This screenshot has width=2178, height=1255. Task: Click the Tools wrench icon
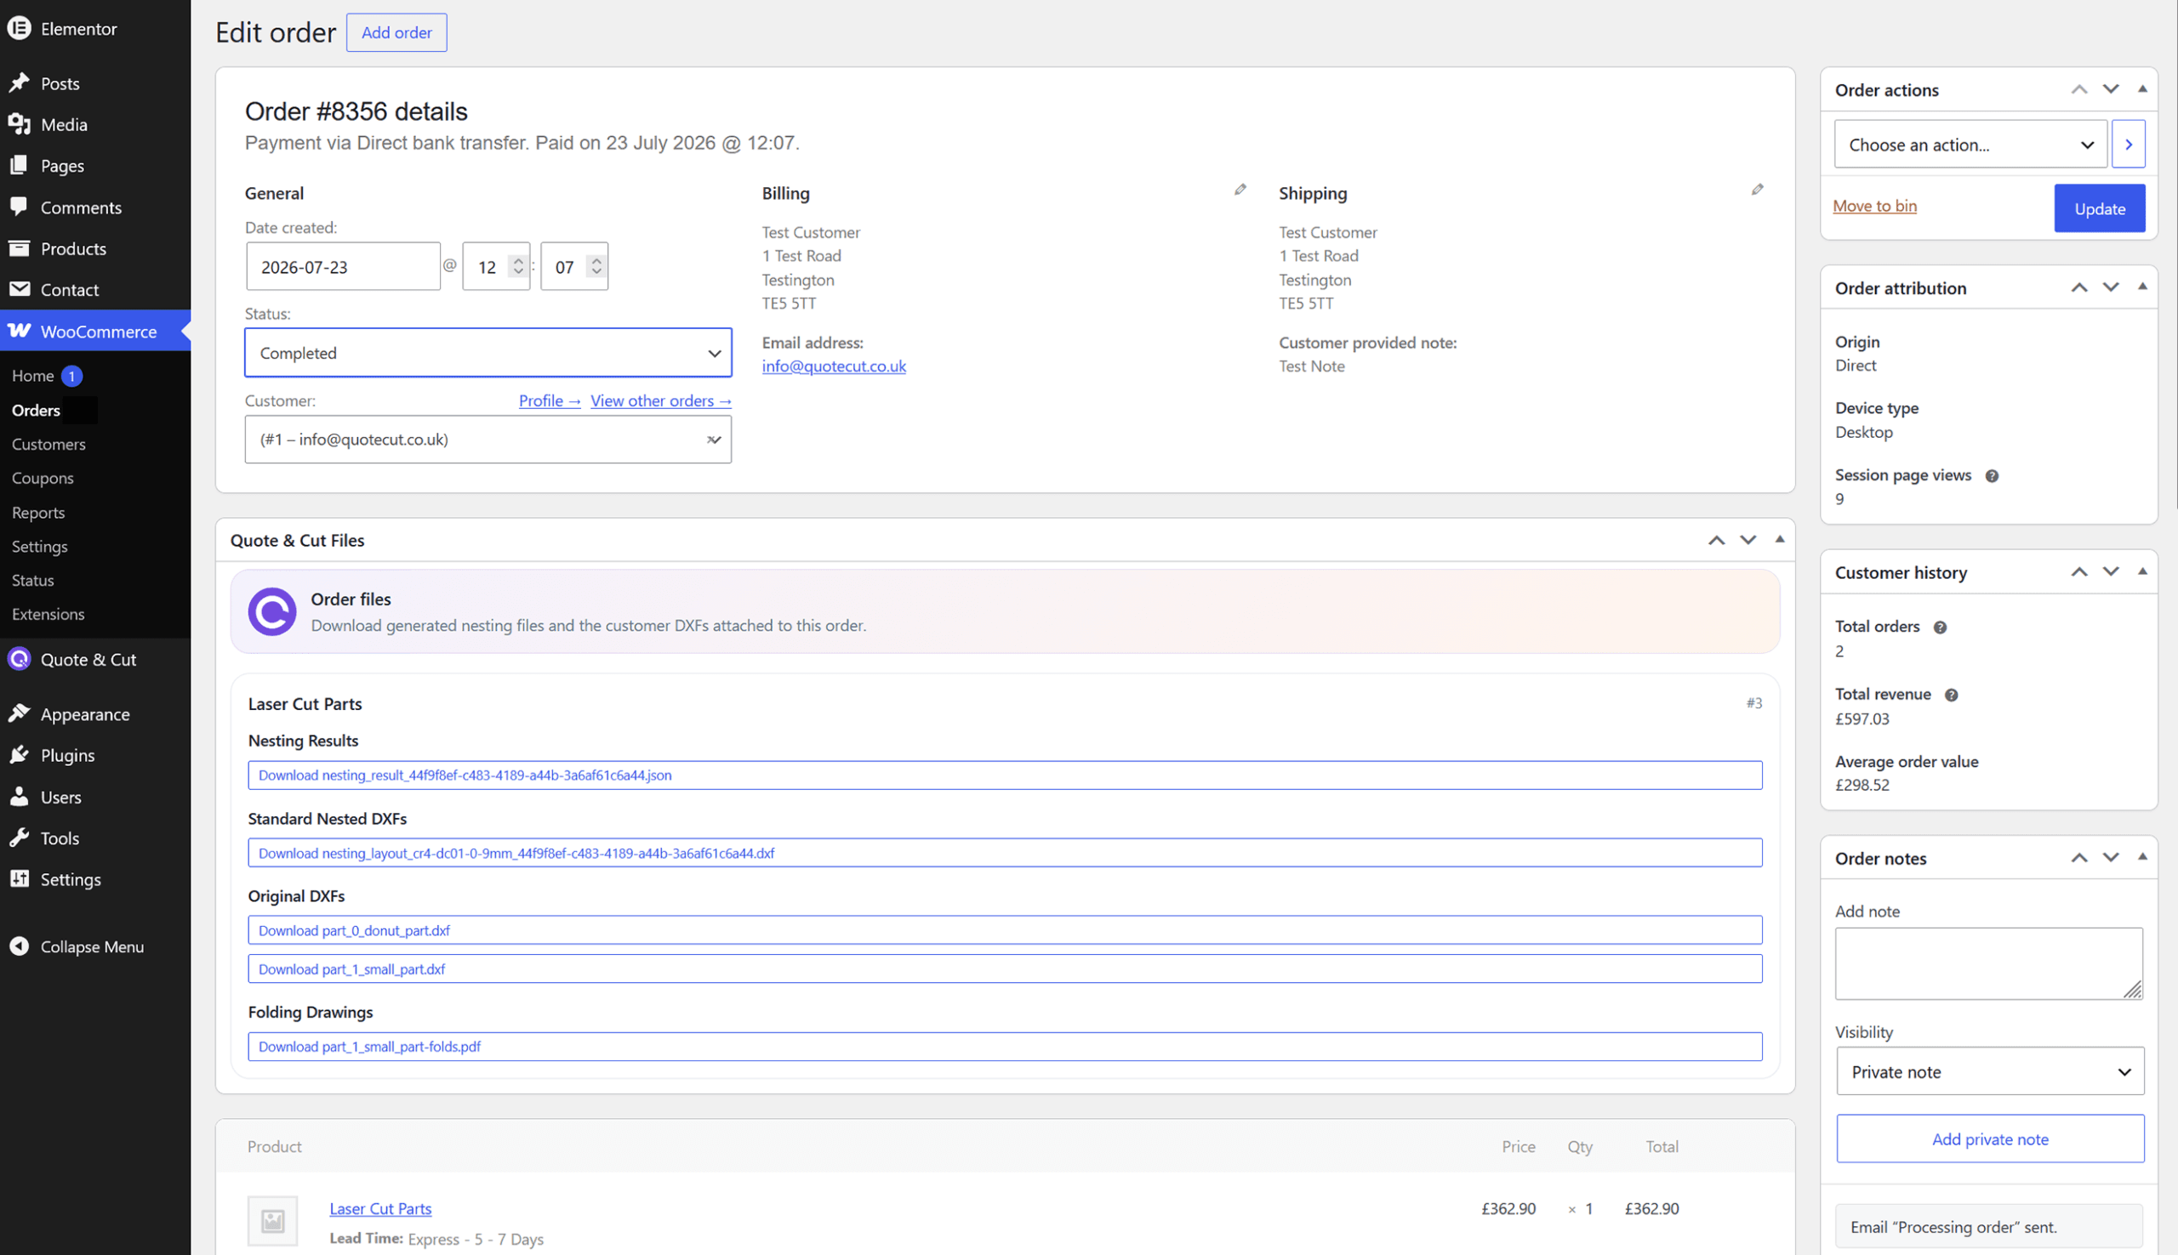[x=19, y=838]
